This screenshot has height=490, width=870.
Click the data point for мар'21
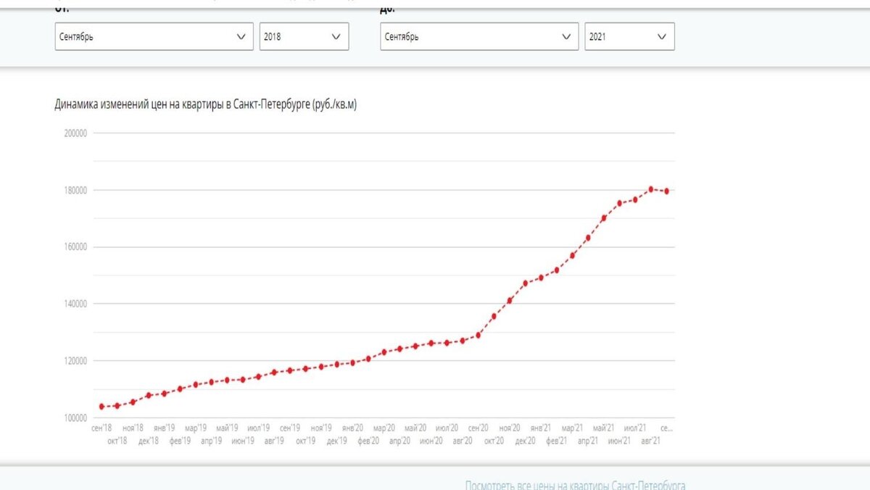pos(572,255)
